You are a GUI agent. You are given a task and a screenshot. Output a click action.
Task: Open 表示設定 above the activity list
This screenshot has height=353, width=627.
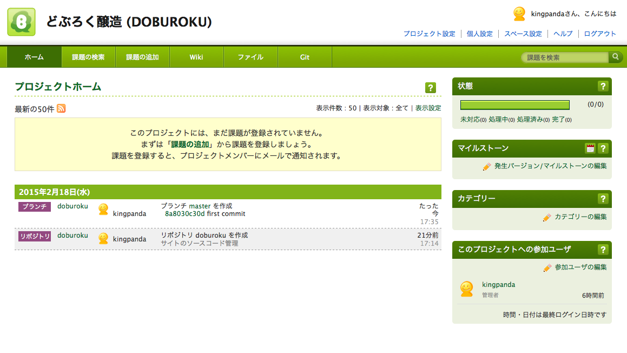coord(430,108)
